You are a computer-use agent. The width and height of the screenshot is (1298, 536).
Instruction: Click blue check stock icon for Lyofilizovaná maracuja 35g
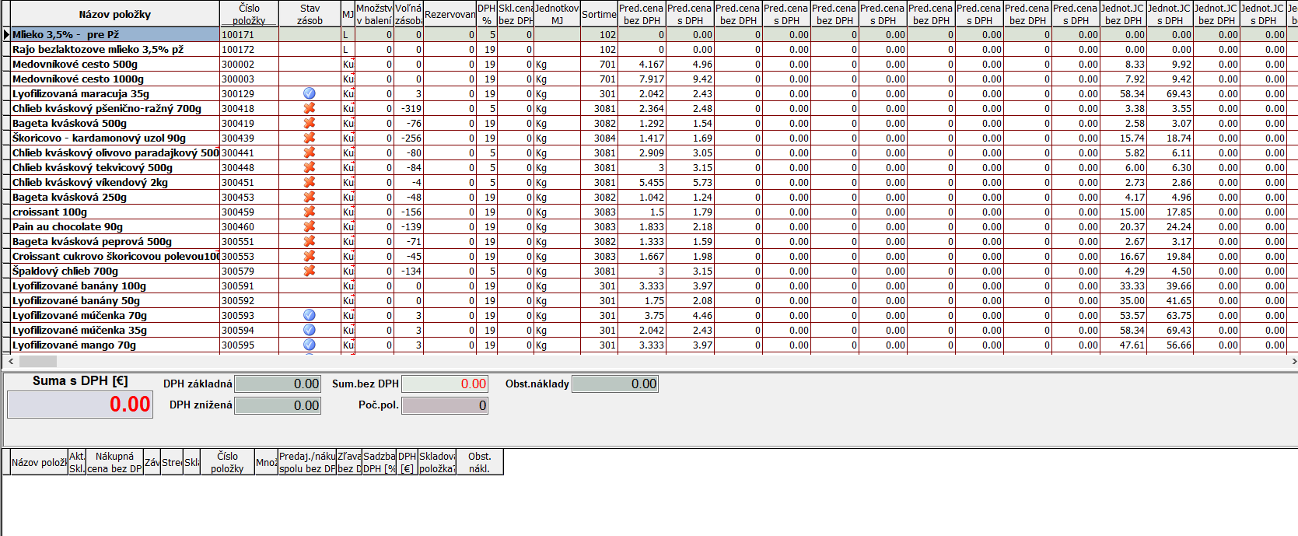310,93
